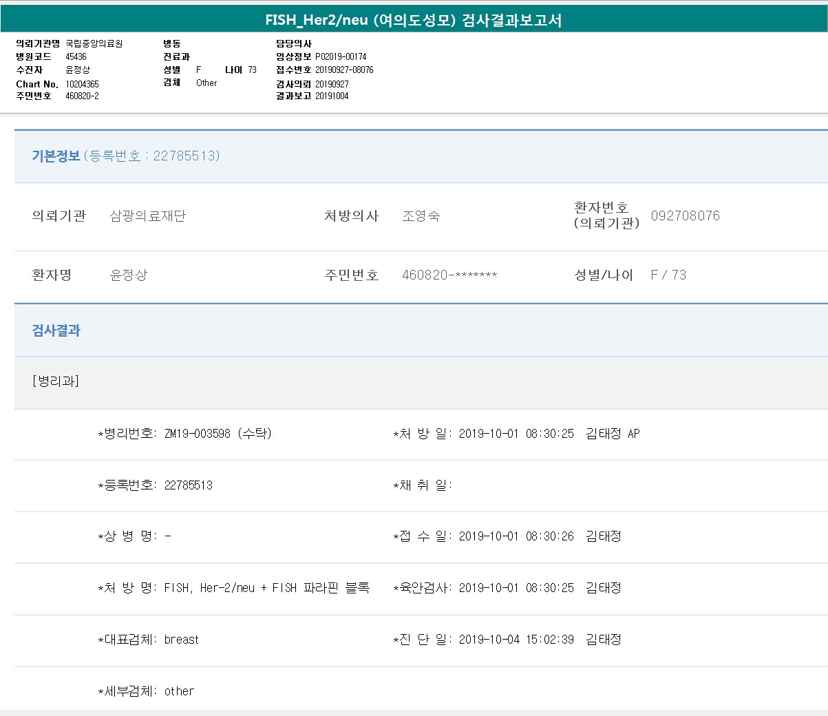Click the 처방일 timestamp 2019-10-01 08:30:25

pos(516,434)
